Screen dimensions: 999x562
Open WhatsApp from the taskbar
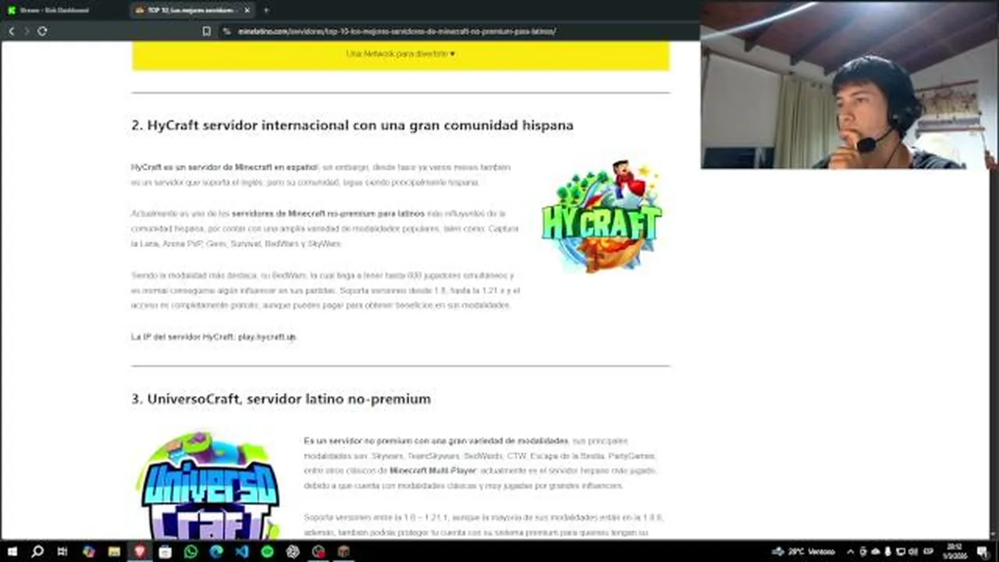190,551
